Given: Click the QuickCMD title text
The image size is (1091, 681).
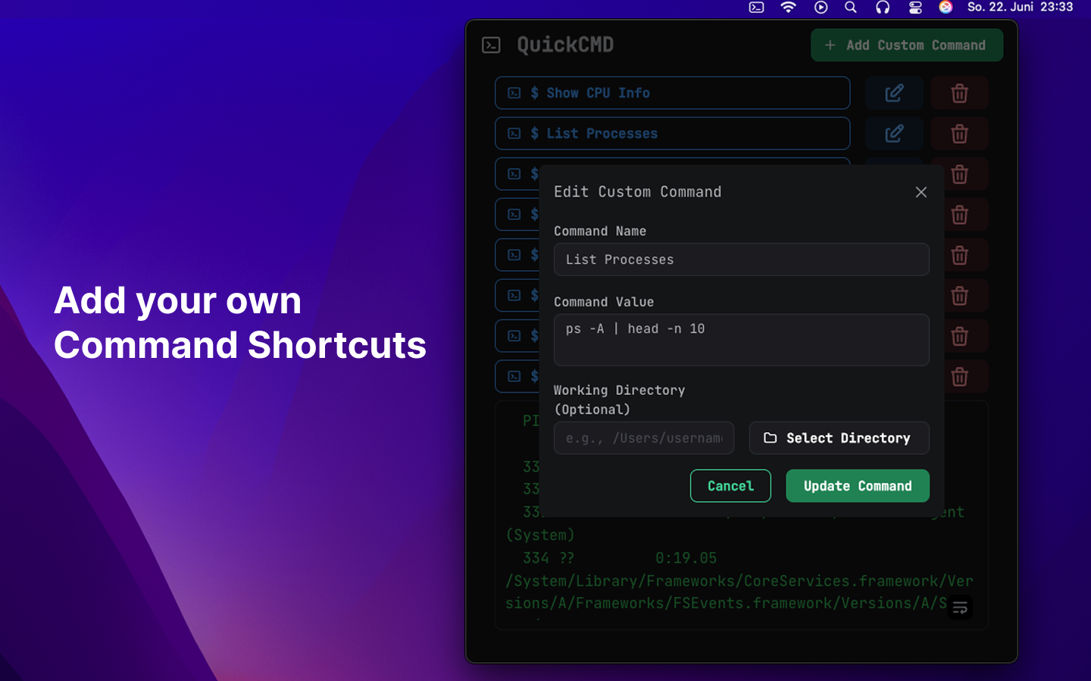Looking at the screenshot, I should coord(565,45).
